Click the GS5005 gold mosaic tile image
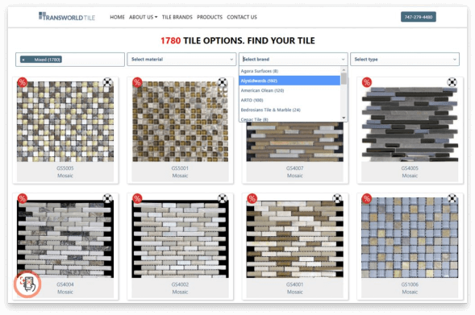475x315 pixels. click(65, 122)
